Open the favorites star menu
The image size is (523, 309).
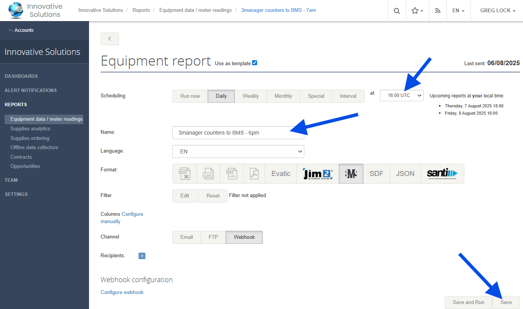click(417, 11)
